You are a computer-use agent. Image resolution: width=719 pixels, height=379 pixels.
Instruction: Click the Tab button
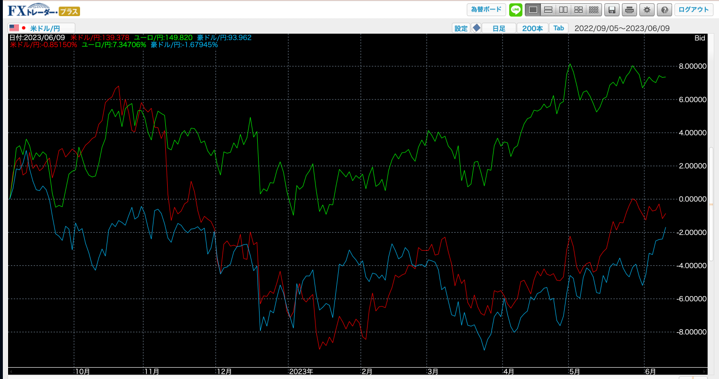click(x=559, y=28)
